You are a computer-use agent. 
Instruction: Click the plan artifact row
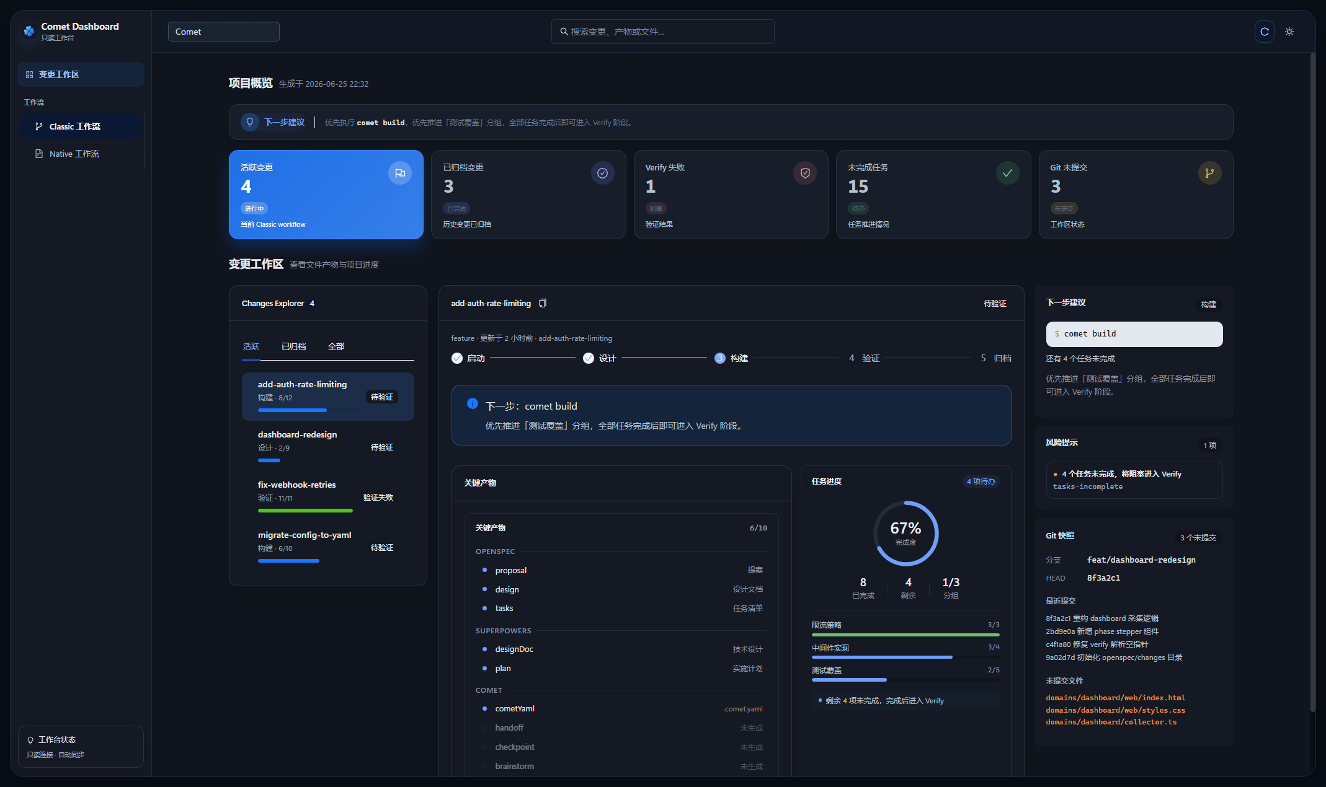621,669
